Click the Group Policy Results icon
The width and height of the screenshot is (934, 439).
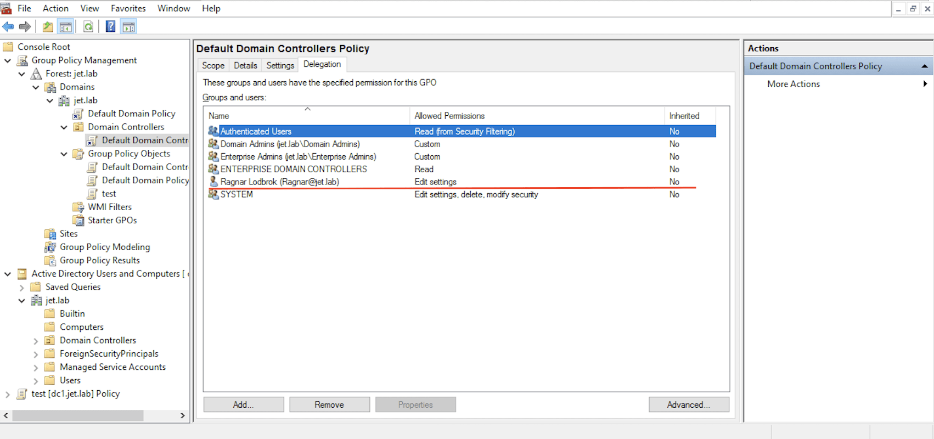[x=50, y=260]
